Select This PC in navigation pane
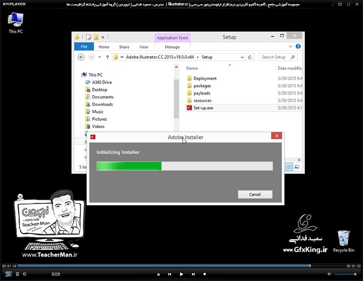This screenshot has height=281, width=363. [93, 75]
